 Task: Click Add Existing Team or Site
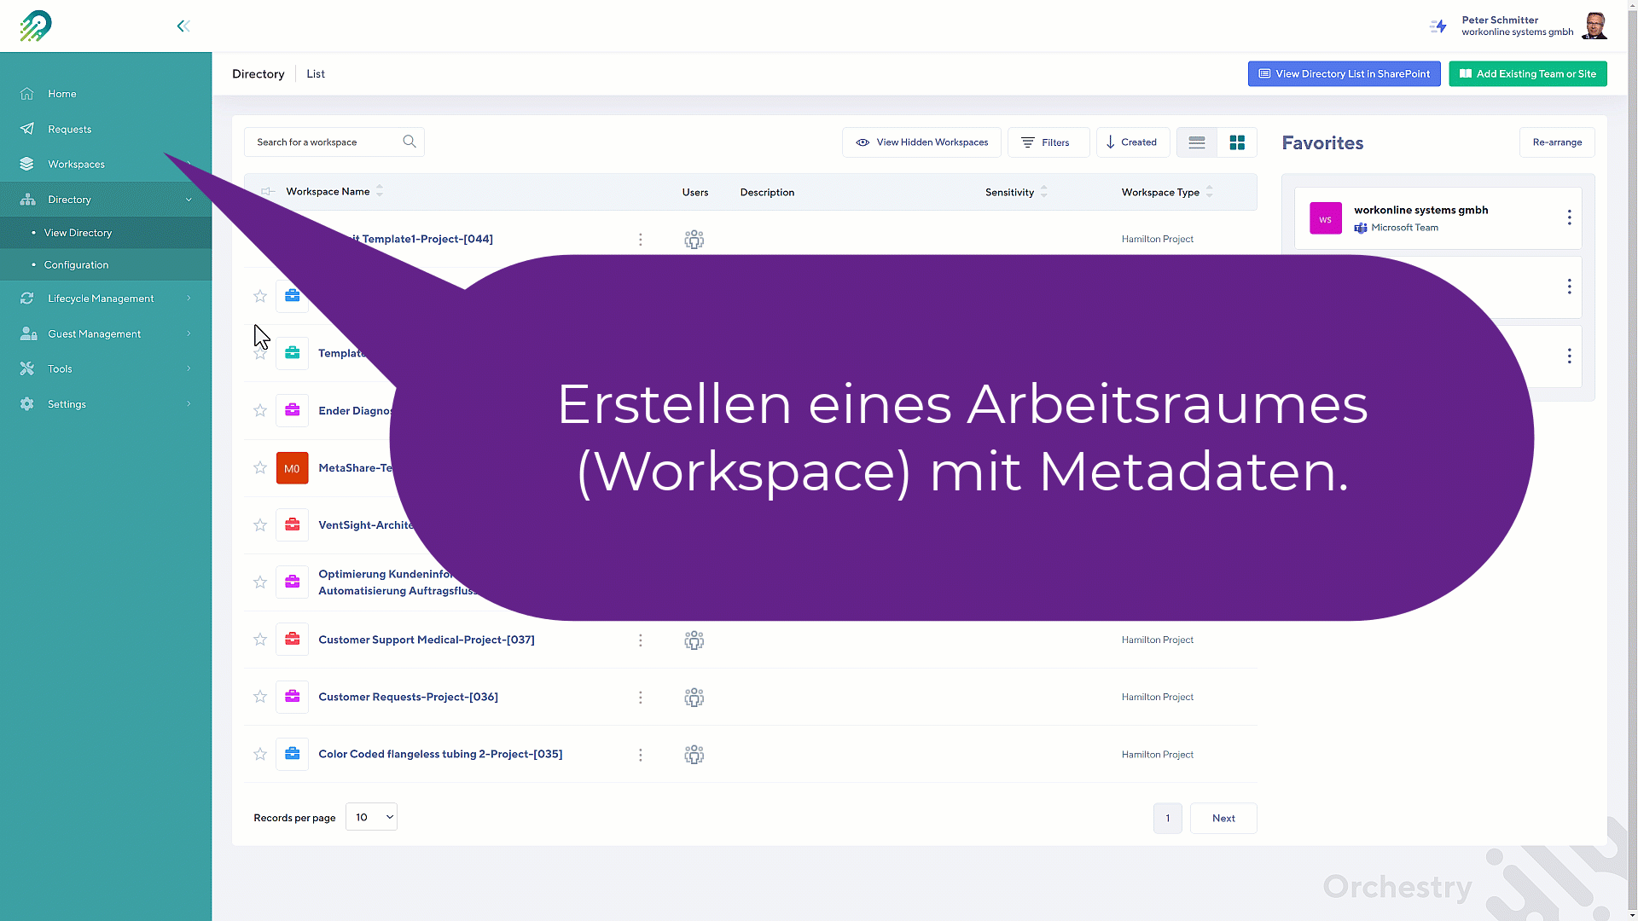click(1527, 73)
